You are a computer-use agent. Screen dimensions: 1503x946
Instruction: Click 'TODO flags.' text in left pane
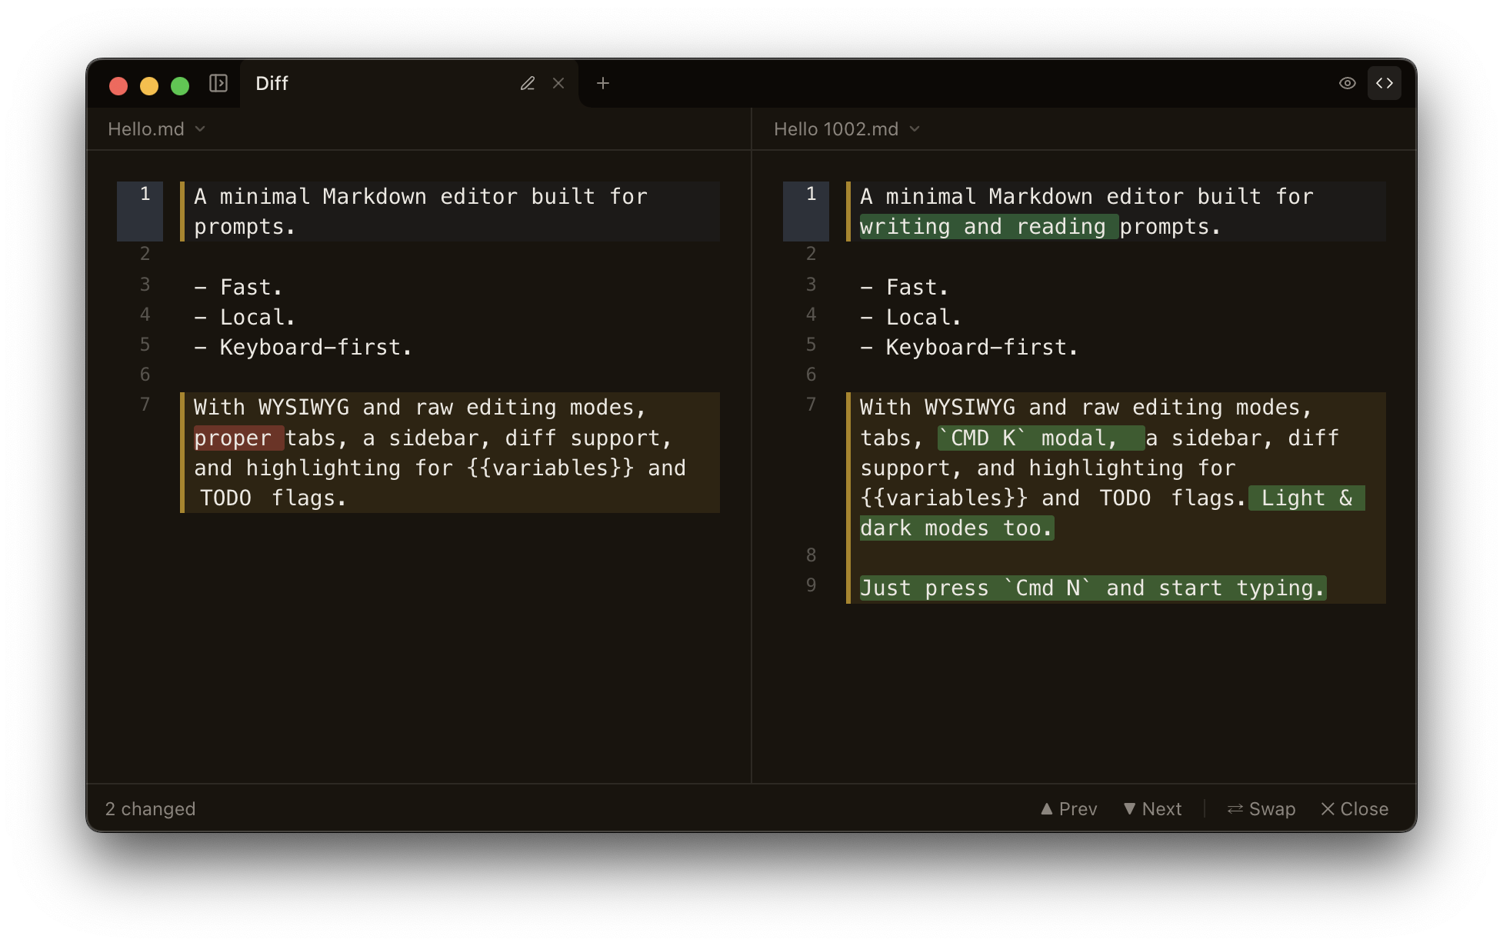click(274, 498)
